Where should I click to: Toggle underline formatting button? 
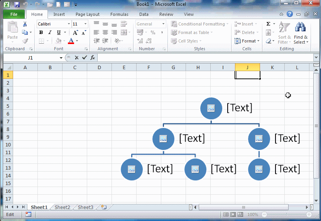(57, 32)
